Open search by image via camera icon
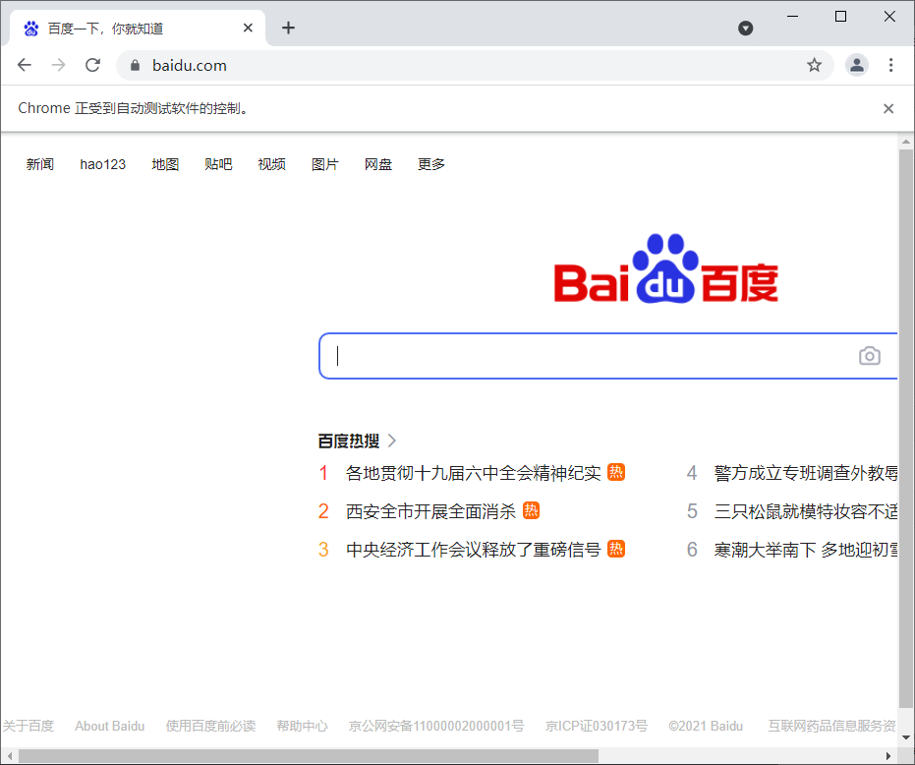Image resolution: width=915 pixels, height=765 pixels. pos(869,356)
